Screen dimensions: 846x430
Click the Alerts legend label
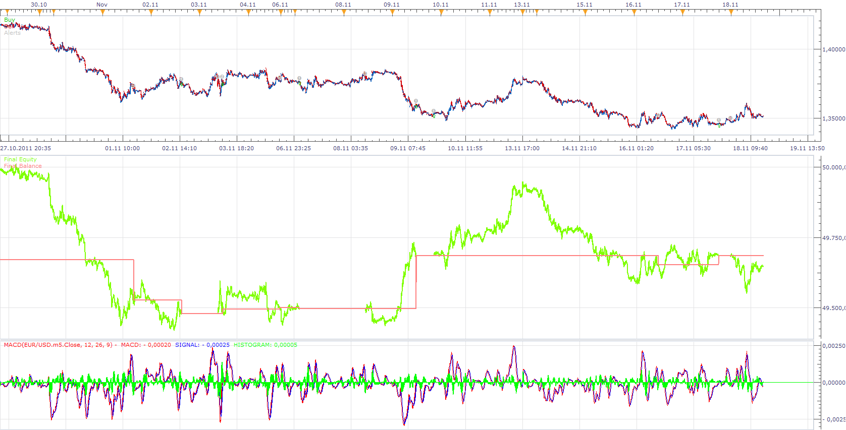tap(13, 33)
